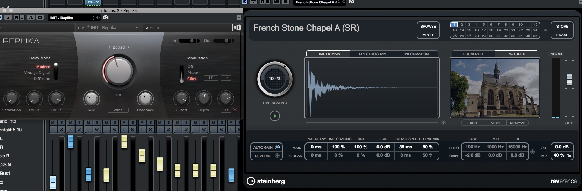Screen dimensions: 582x191
Task: Click the large delay time knob
Action: 119,71
